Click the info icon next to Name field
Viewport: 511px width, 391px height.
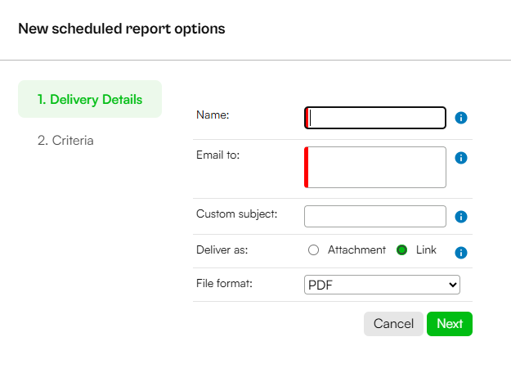coord(461,118)
